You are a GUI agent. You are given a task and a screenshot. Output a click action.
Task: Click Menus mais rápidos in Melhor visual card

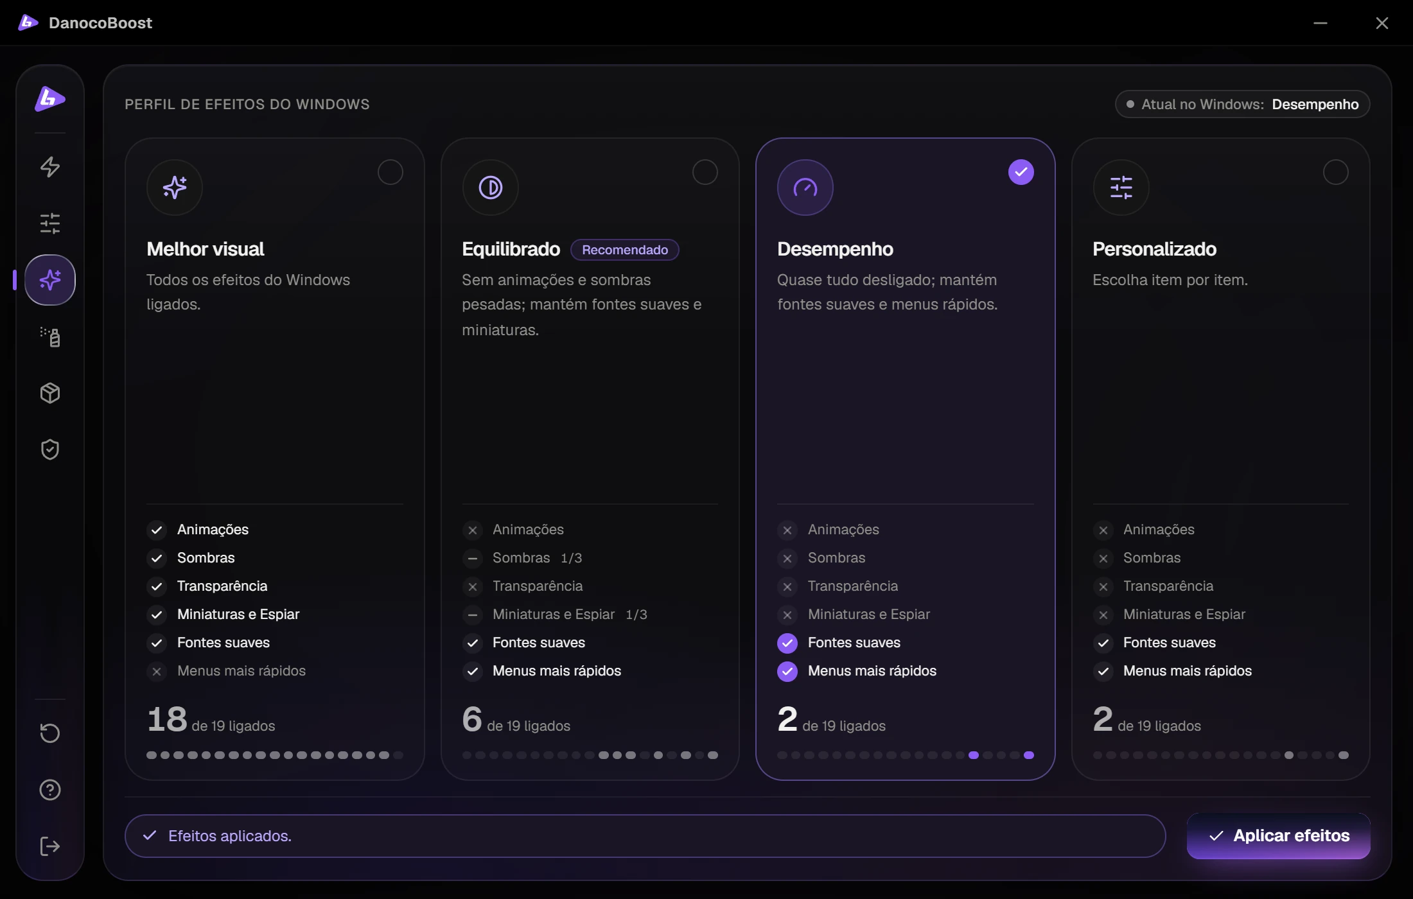[x=227, y=671]
